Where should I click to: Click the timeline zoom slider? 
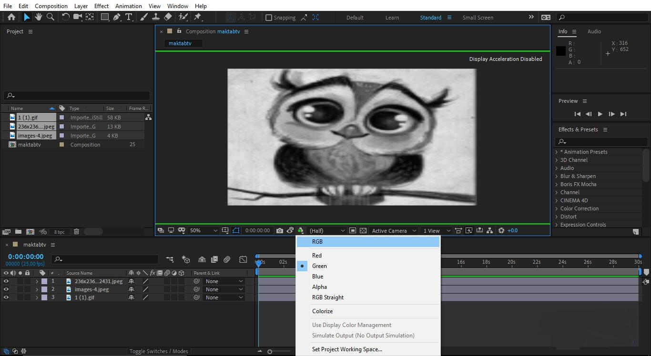click(270, 352)
